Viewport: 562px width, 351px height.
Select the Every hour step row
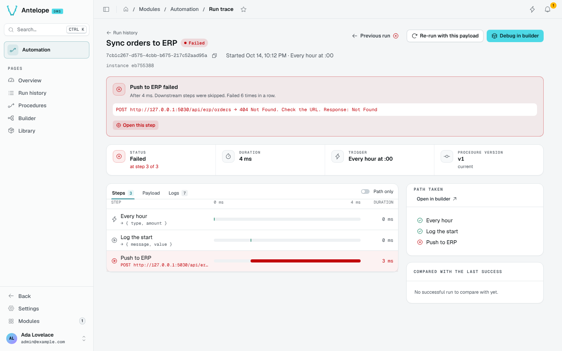pyautogui.click(x=252, y=219)
